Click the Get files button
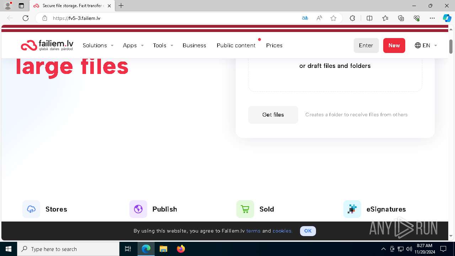The image size is (455, 256). pos(273,115)
